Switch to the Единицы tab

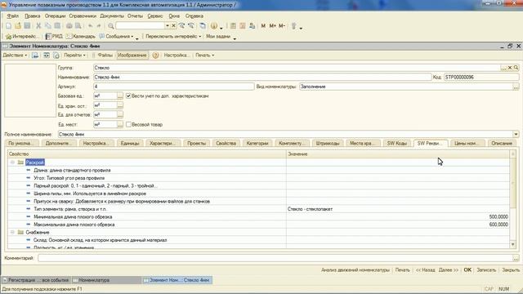[130, 144]
